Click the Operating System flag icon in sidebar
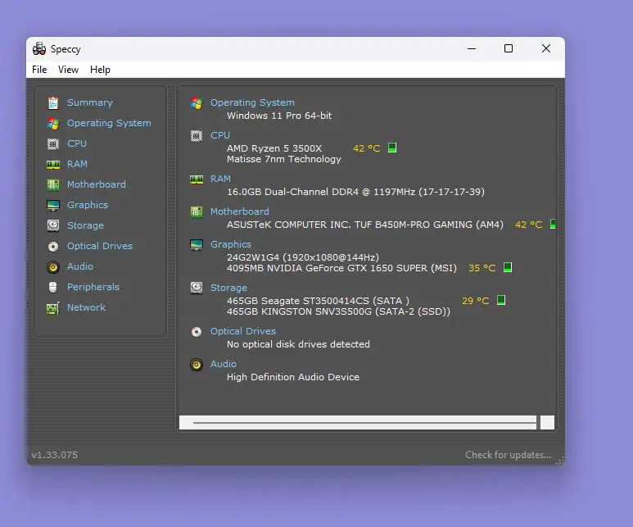The image size is (633, 527). tap(53, 123)
